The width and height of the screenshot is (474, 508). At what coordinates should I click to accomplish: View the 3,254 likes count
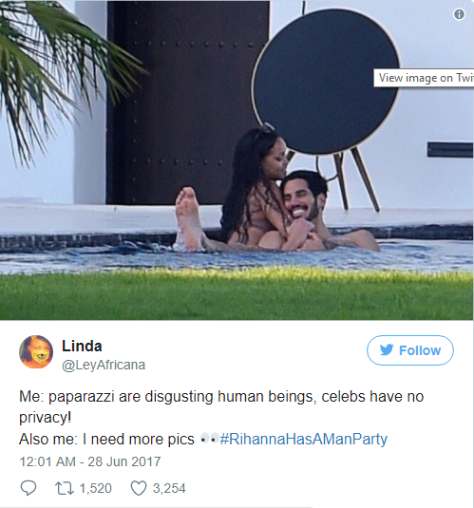(x=169, y=488)
